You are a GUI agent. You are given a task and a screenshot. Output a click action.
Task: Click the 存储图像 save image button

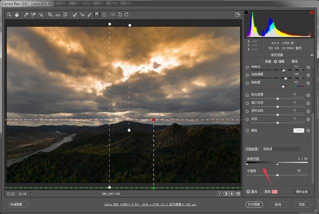19,205
